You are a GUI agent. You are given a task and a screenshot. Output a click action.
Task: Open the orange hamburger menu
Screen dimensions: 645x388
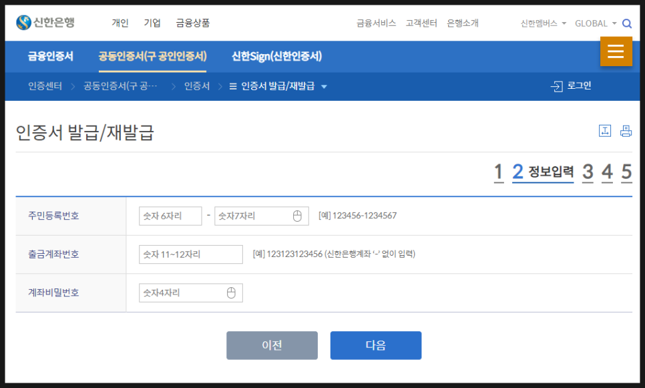[x=616, y=51]
